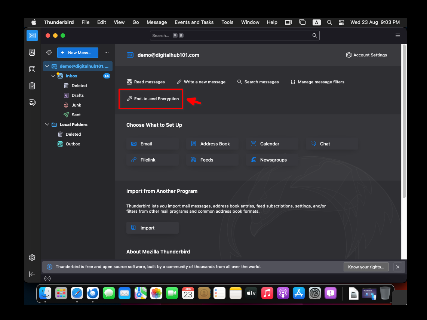The height and width of the screenshot is (320, 427).
Task: Open Finder from the Dock
Action: (x=45, y=293)
